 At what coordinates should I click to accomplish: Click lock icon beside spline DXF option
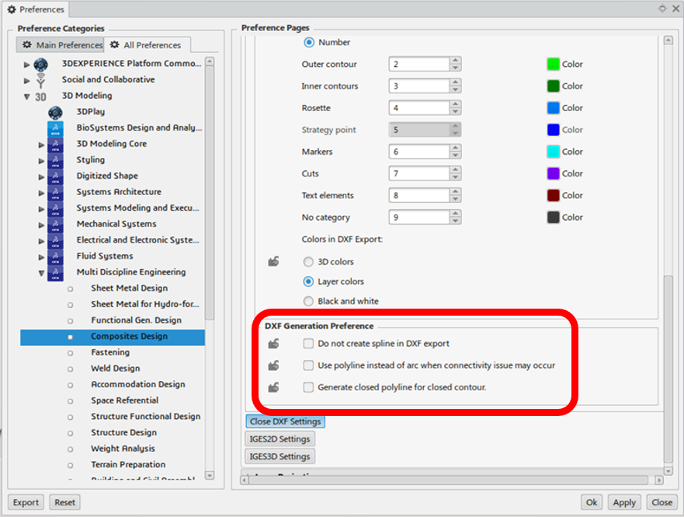273,344
